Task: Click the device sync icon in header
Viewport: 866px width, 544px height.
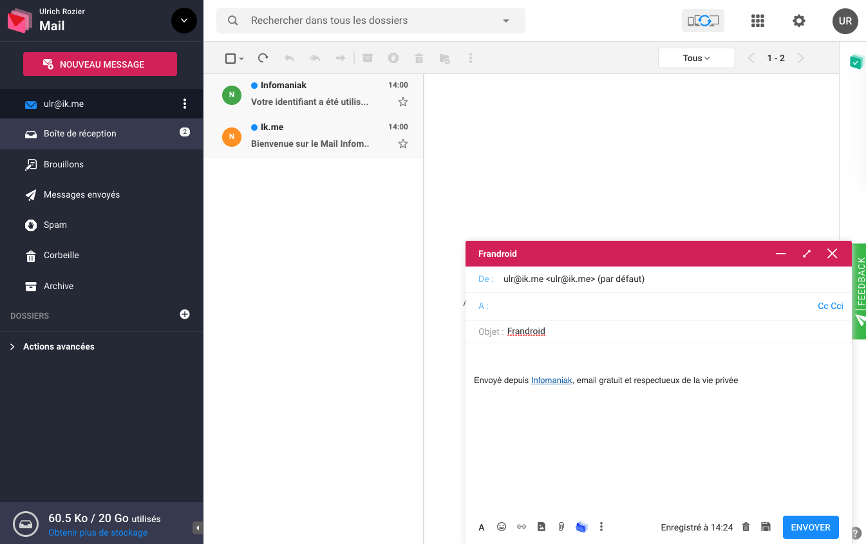Action: [x=703, y=21]
